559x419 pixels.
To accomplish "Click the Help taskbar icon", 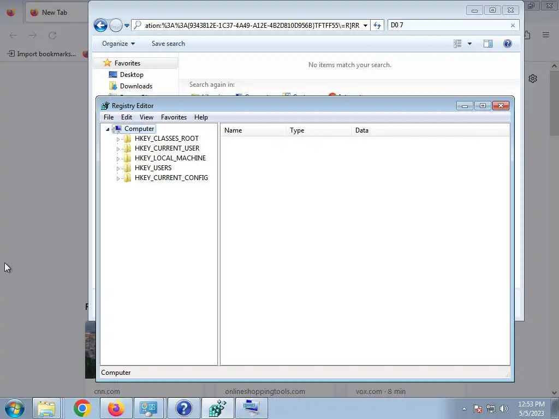I will click(x=183, y=408).
